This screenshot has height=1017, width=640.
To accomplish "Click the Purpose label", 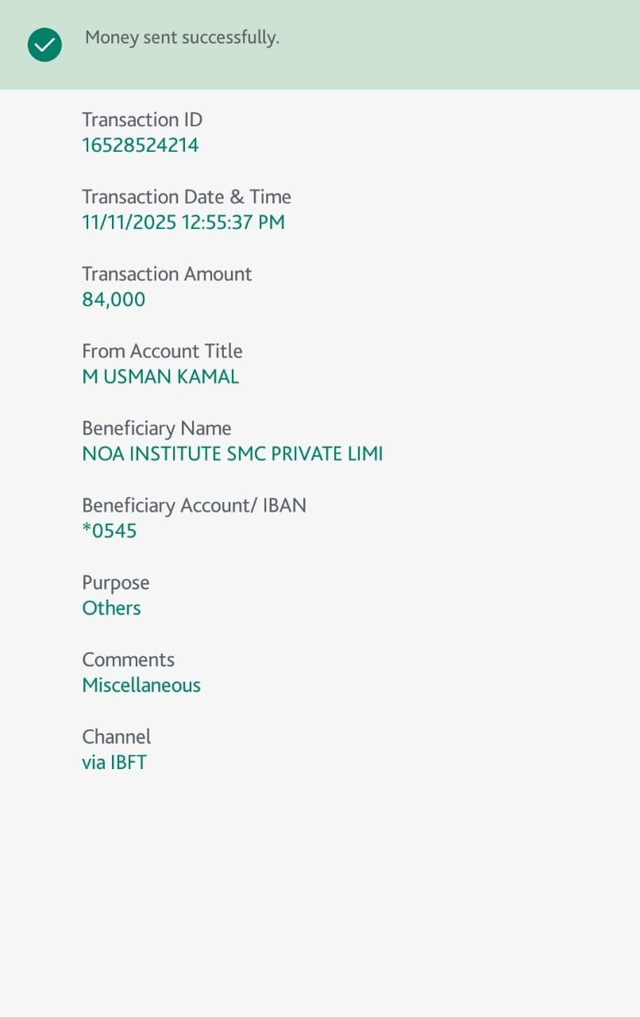I will (x=116, y=582).
